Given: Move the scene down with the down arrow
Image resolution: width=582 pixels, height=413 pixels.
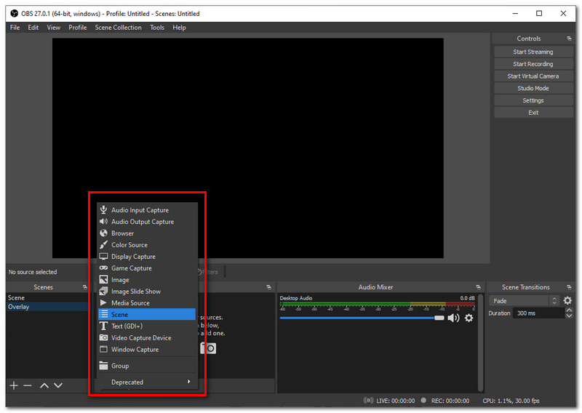Looking at the screenshot, I should coord(58,385).
